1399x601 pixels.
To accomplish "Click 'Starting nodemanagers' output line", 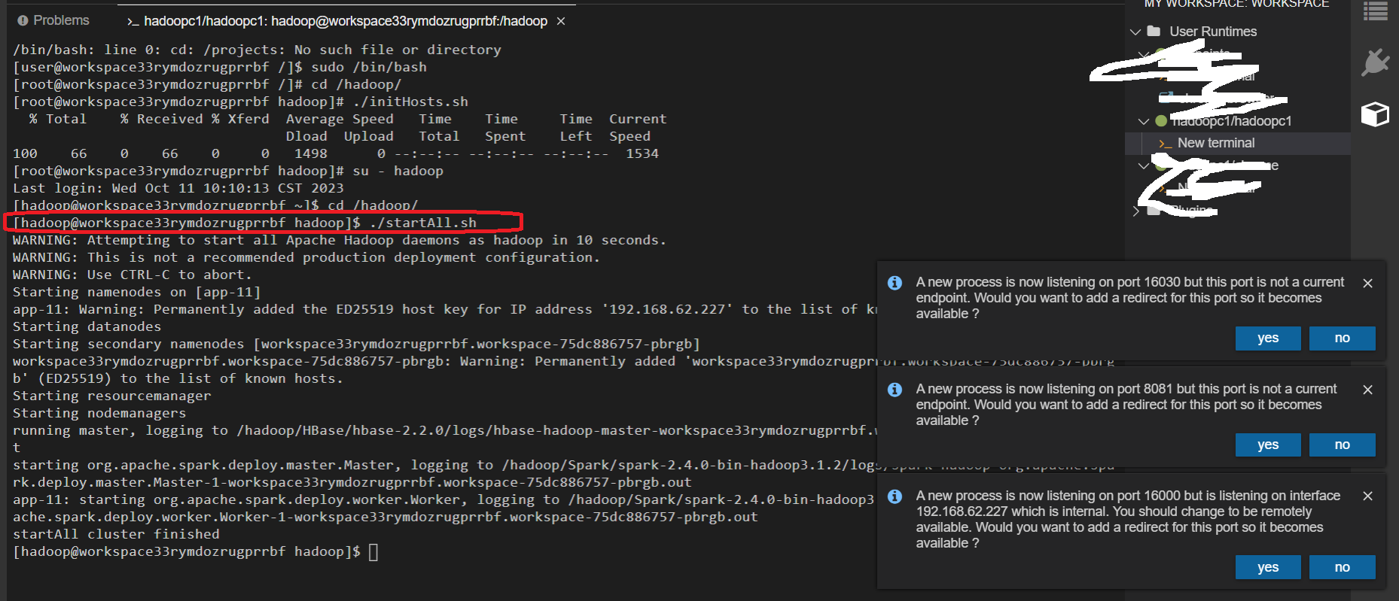I will [99, 413].
